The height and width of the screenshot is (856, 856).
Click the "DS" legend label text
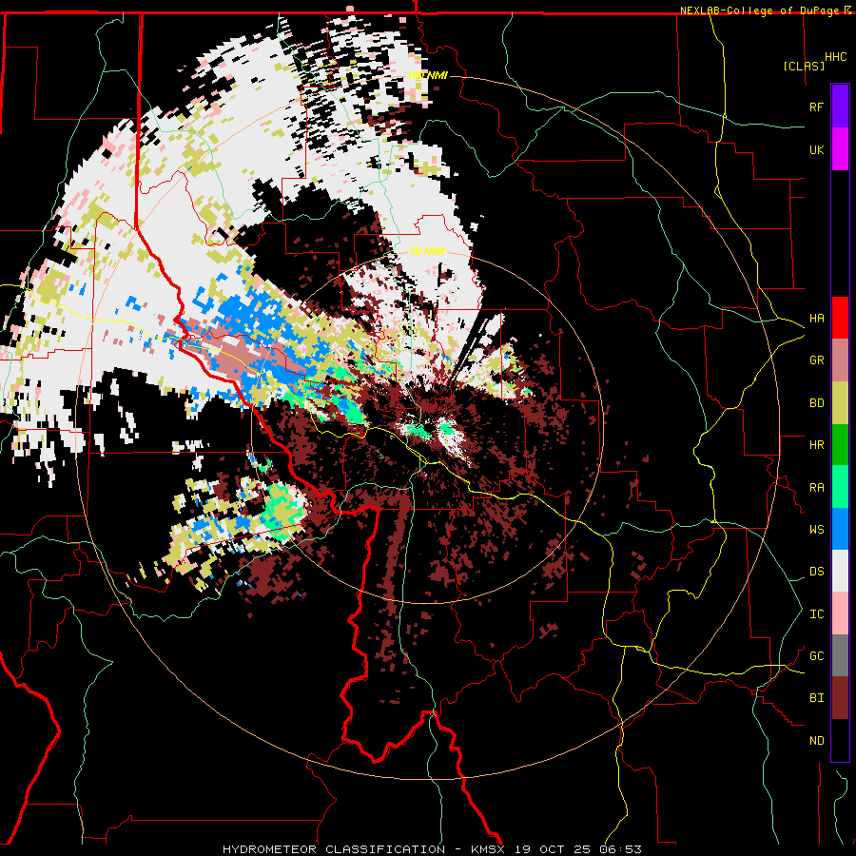[816, 572]
